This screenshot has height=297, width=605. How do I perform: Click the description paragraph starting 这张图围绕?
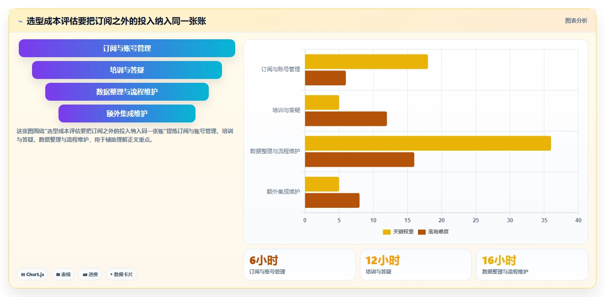pyautogui.click(x=125, y=135)
